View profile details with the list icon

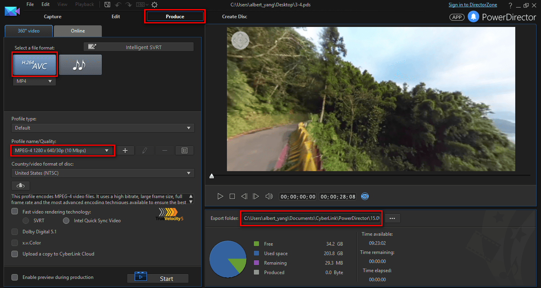(x=185, y=151)
